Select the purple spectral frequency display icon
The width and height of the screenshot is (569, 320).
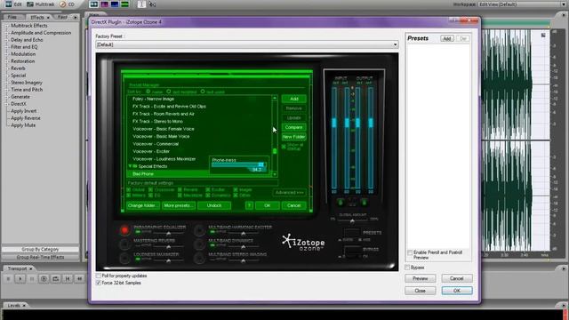[x=104, y=4]
